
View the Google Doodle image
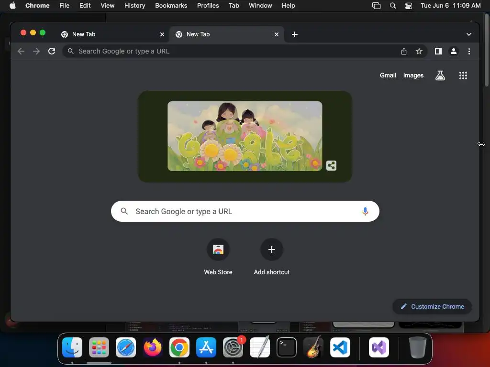click(x=245, y=136)
